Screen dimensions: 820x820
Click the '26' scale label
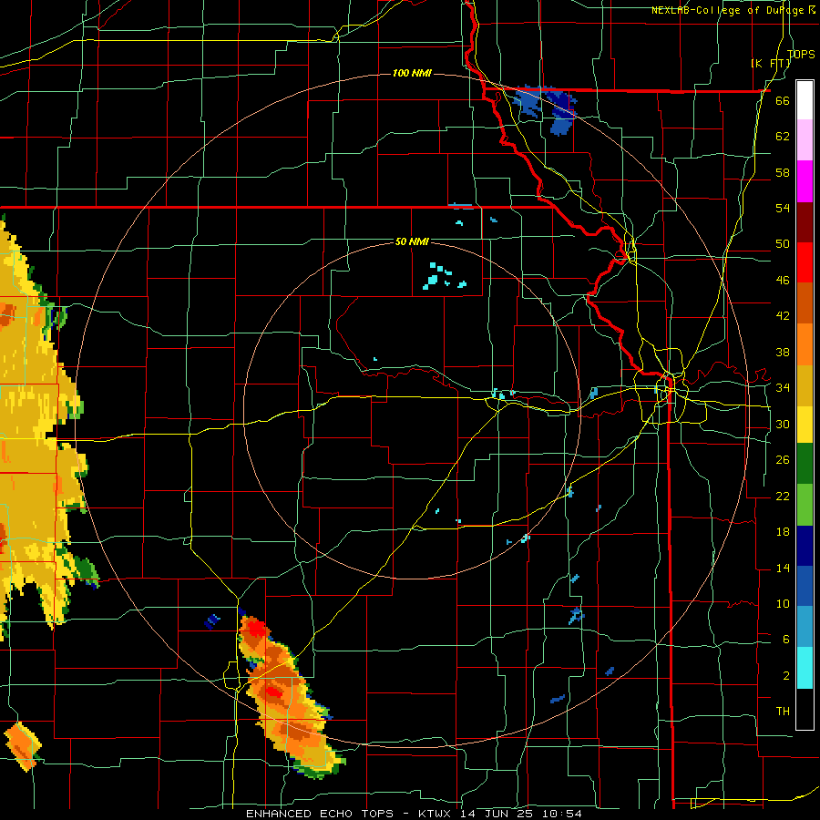pyautogui.click(x=783, y=460)
